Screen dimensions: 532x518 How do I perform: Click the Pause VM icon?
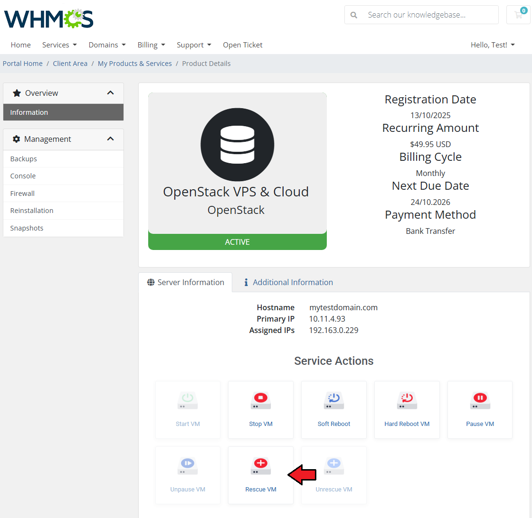point(480,401)
